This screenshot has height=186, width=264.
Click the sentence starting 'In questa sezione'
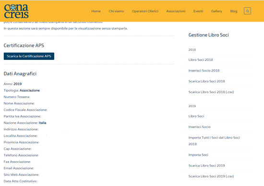coord(66,28)
